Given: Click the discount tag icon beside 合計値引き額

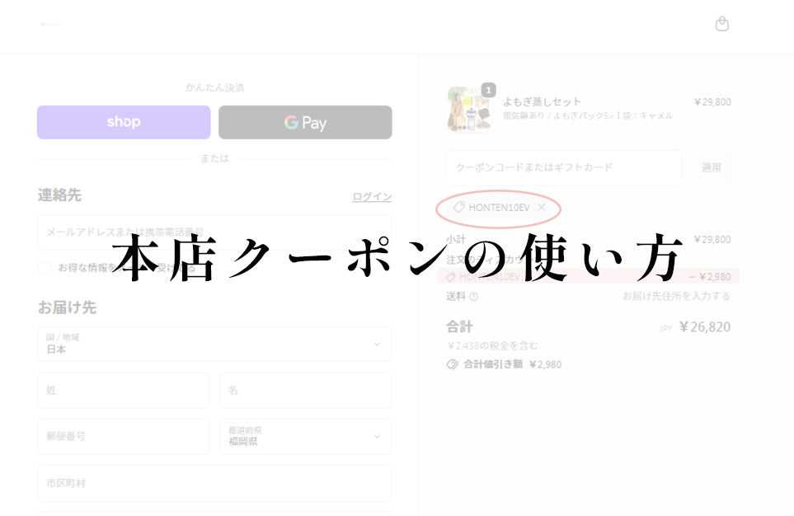Looking at the screenshot, I should coord(452,364).
